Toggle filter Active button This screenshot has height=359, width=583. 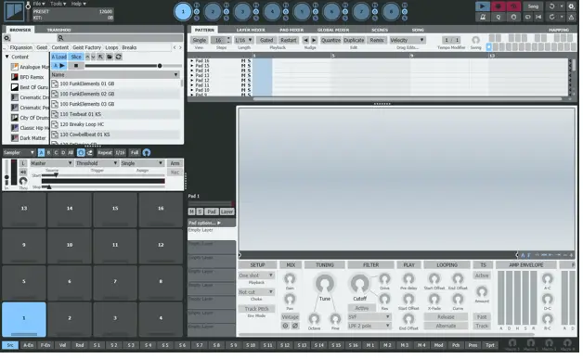361,308
